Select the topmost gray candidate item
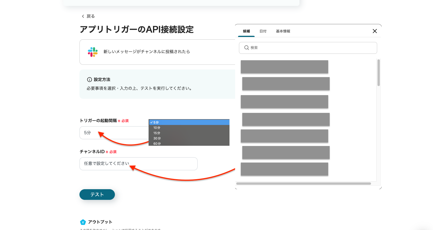This screenshot has width=433, height=230. click(x=284, y=67)
